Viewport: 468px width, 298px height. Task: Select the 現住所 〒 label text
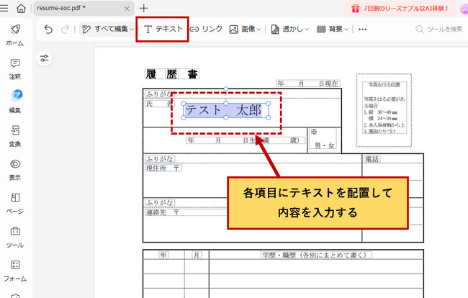point(163,168)
